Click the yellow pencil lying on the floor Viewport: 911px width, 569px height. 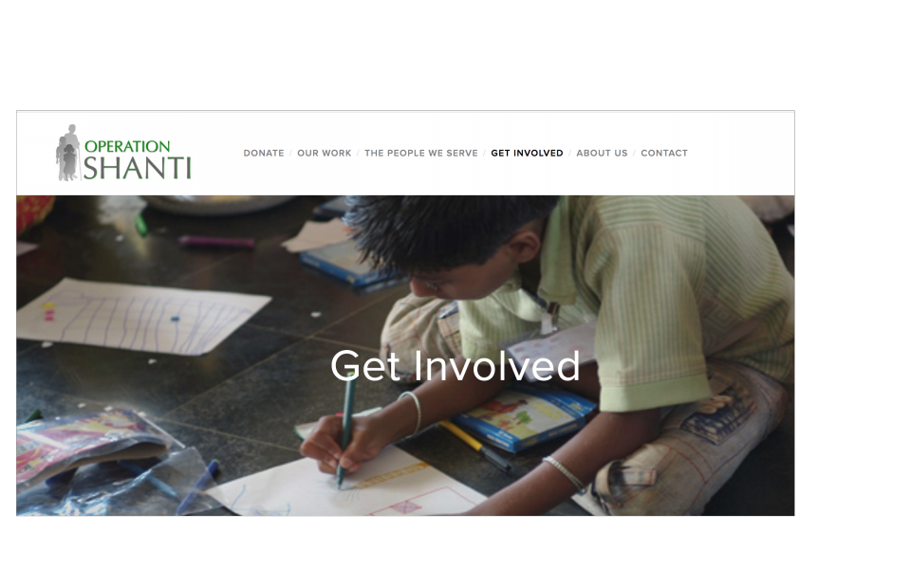[475, 446]
